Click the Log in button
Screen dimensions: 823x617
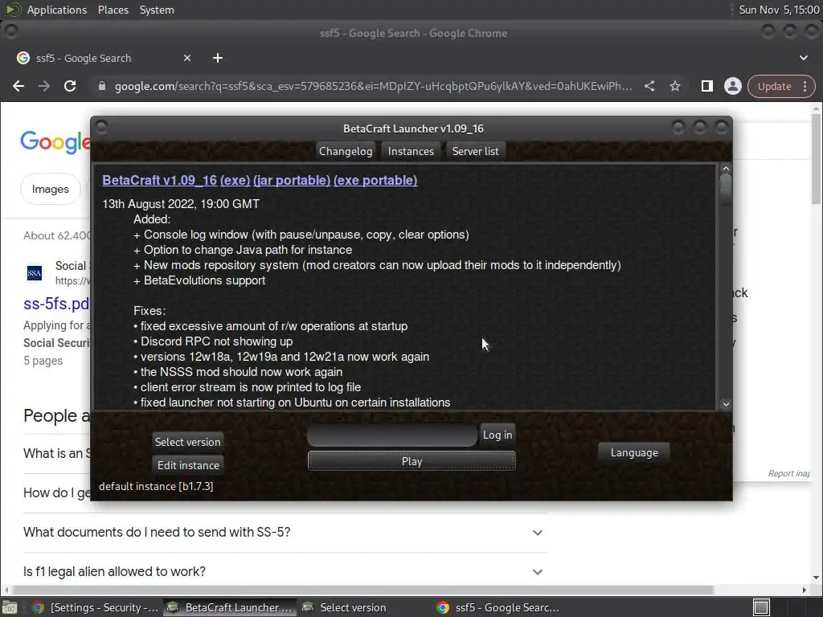coord(497,435)
